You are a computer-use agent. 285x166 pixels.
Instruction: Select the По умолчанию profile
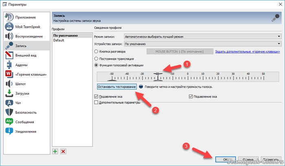[x=72, y=35]
